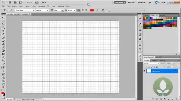Select the Dodge tool
181x101 pixels.
tap(3, 60)
